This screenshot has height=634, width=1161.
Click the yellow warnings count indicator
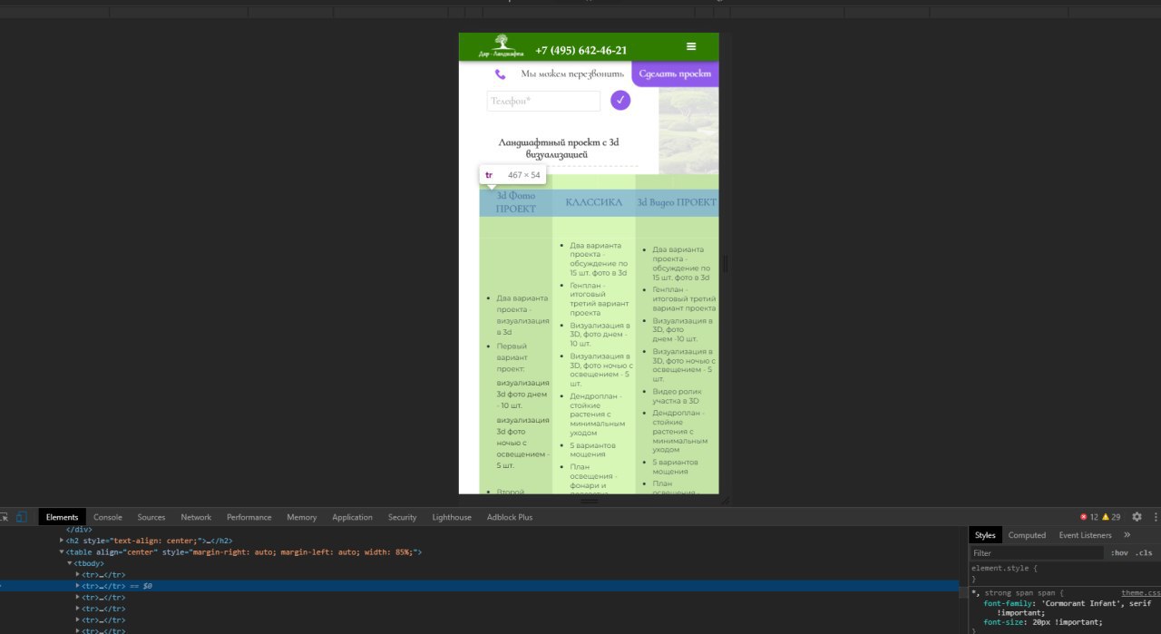1111,517
